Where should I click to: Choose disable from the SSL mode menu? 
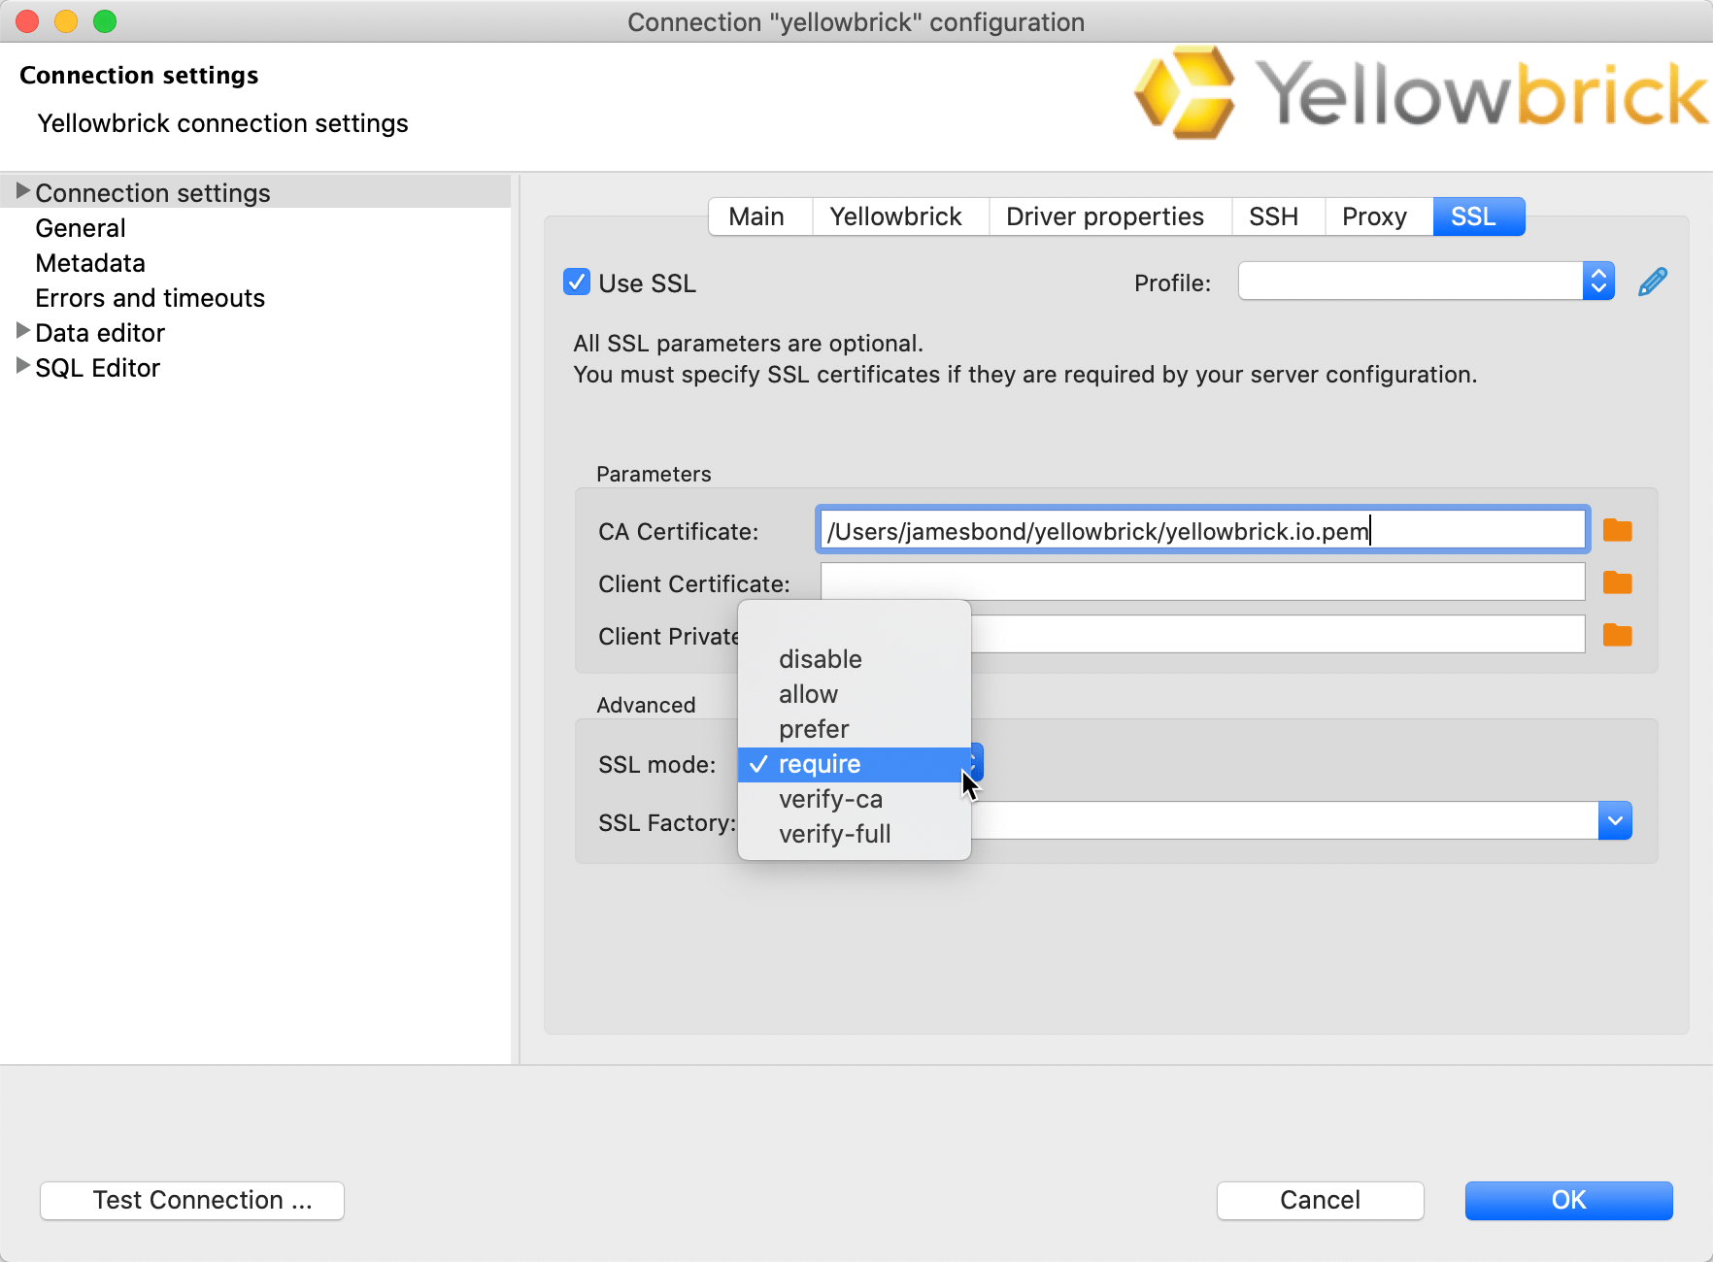(819, 659)
